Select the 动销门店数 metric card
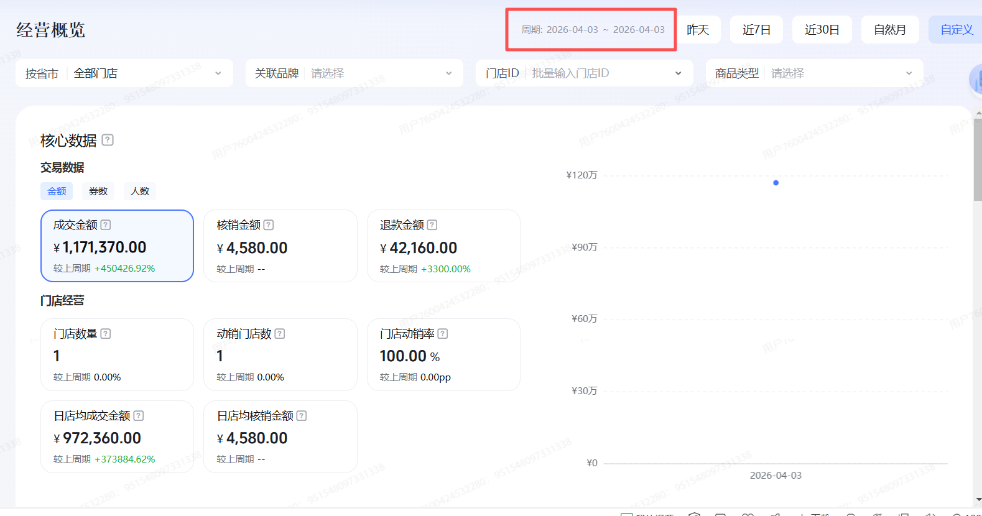The height and width of the screenshot is (516, 982). (280, 354)
